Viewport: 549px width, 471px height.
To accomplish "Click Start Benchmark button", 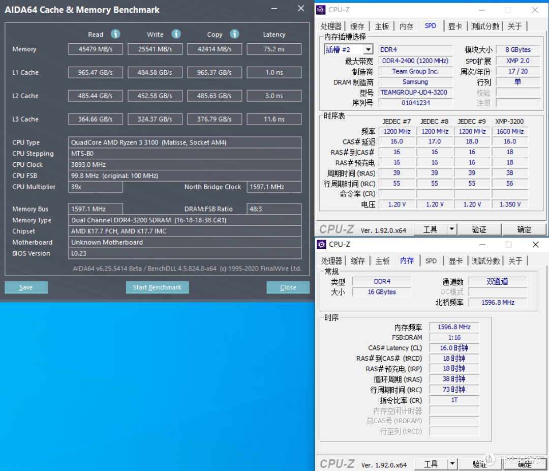I will tap(157, 287).
